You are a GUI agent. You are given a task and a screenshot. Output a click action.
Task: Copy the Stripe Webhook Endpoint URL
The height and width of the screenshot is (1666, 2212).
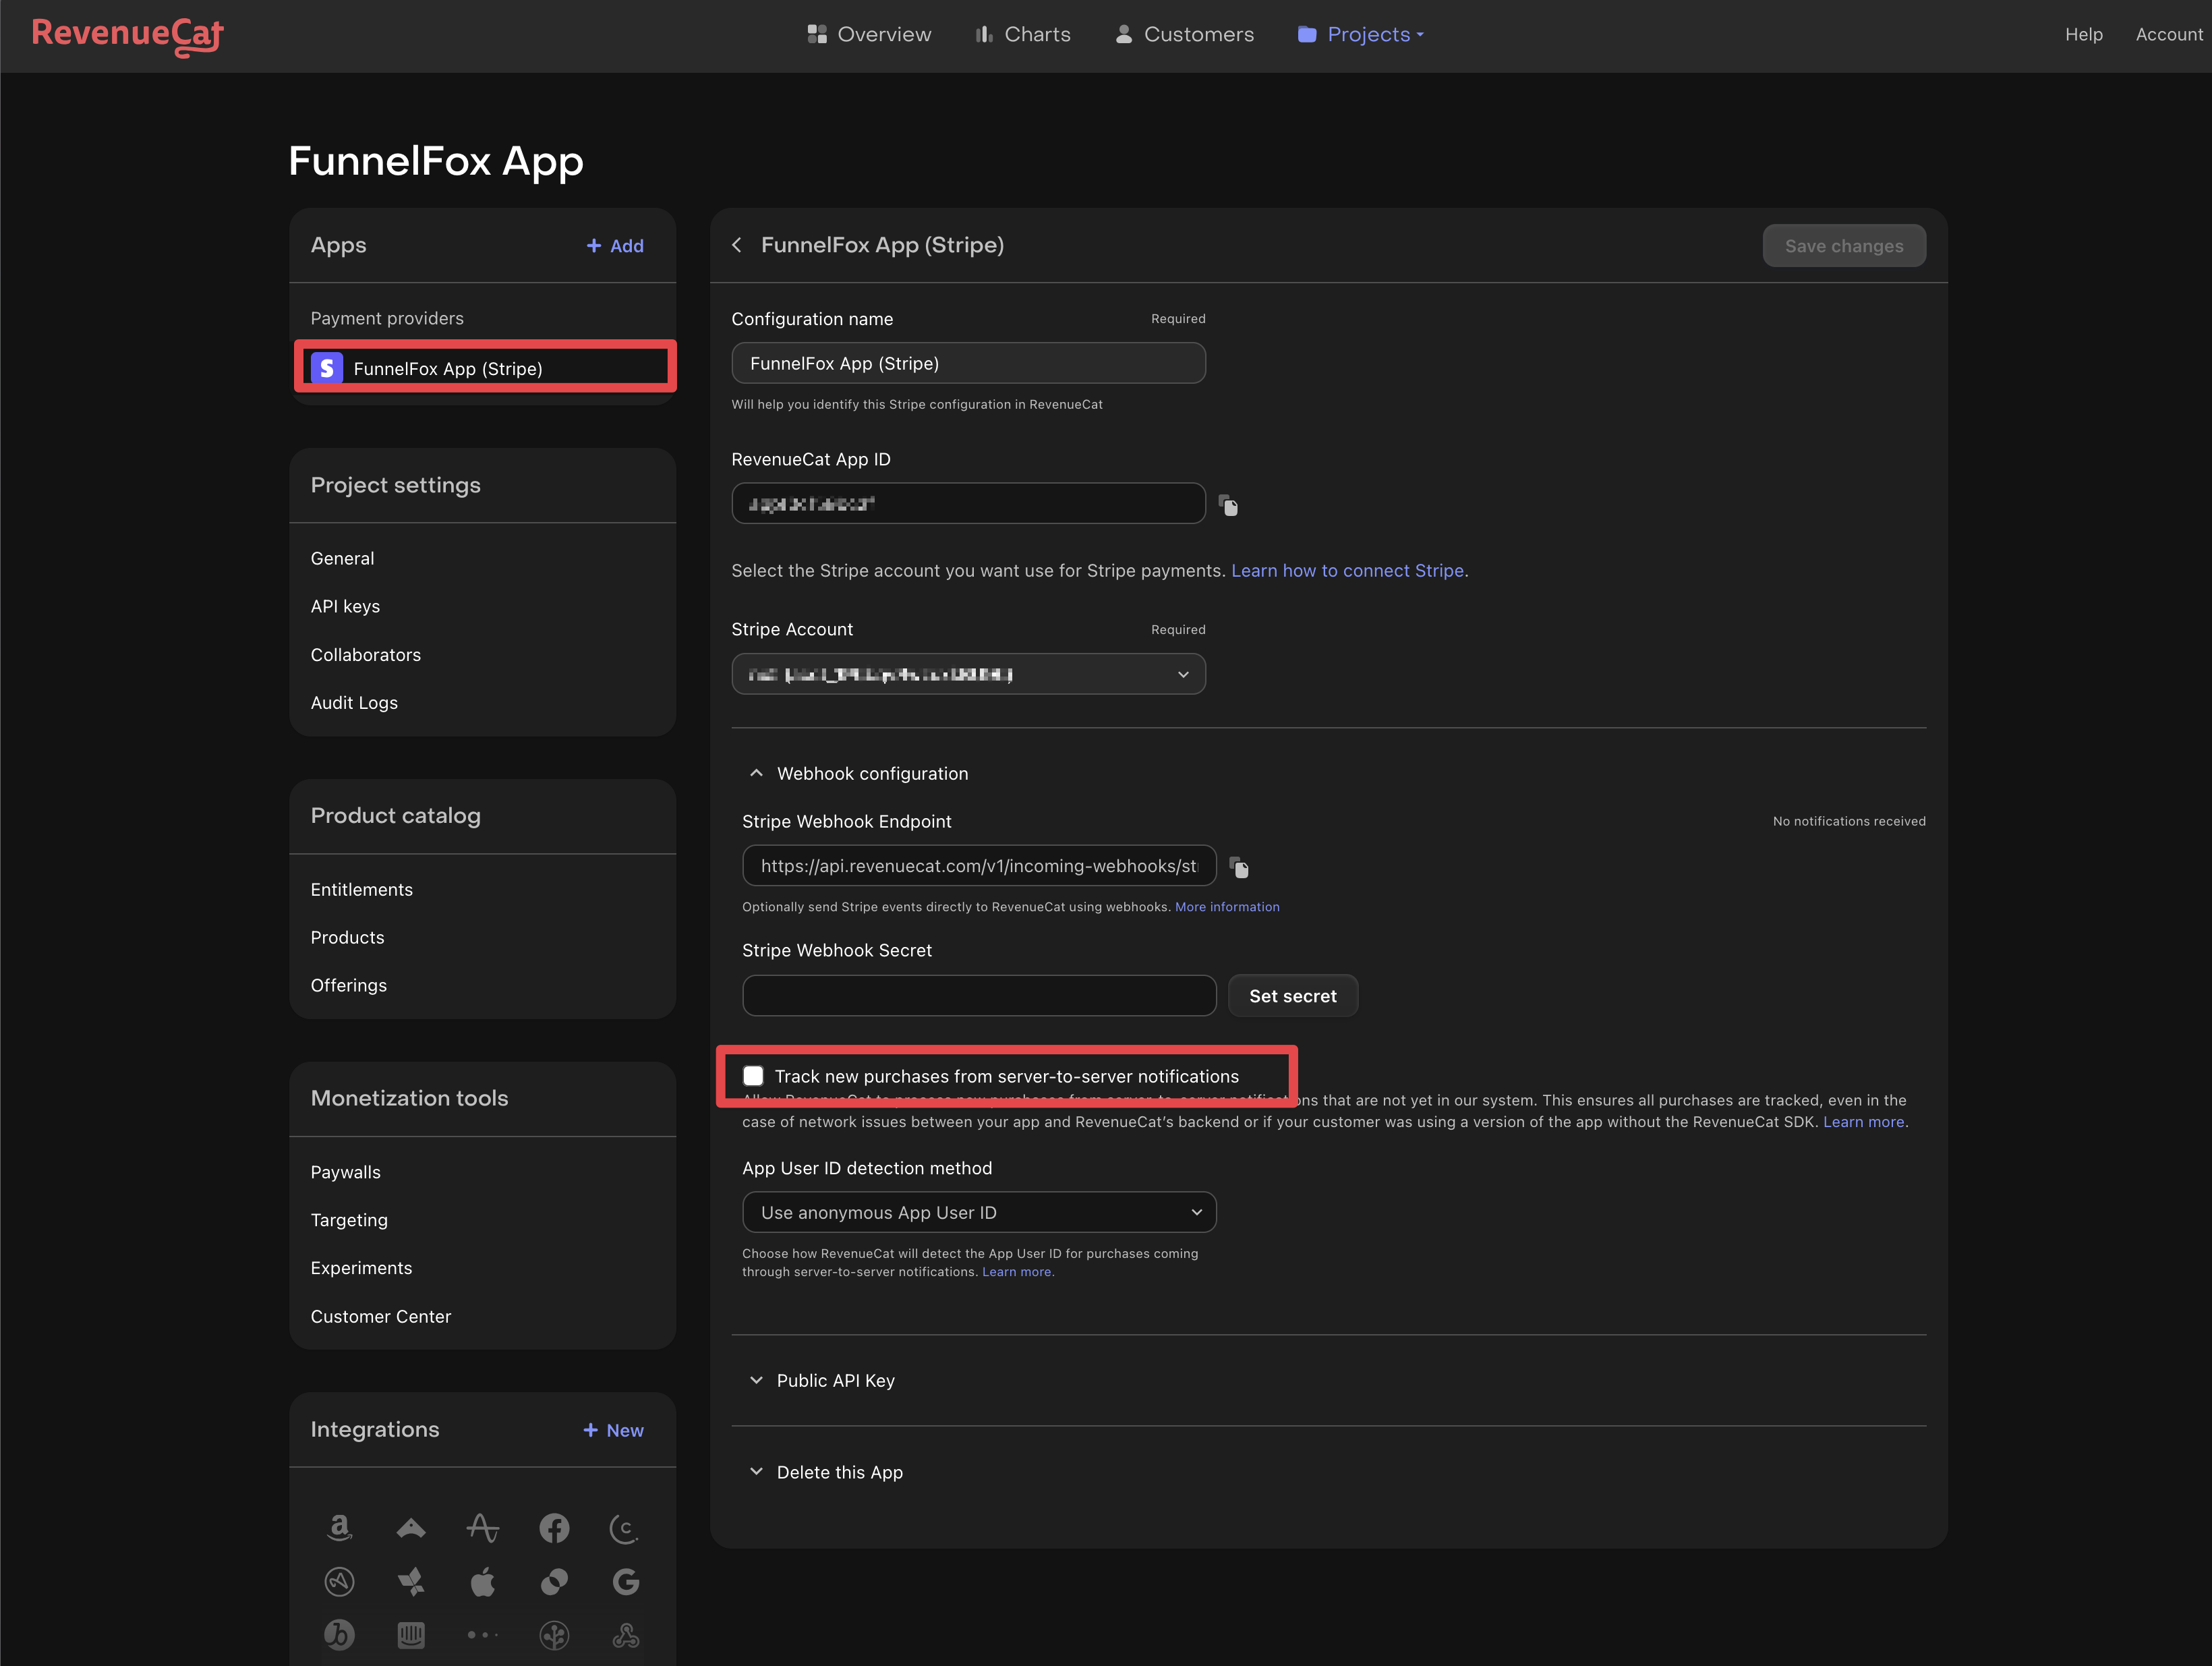click(1239, 867)
